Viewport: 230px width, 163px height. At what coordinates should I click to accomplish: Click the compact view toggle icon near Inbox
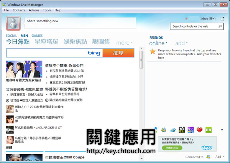[x=222, y=19]
